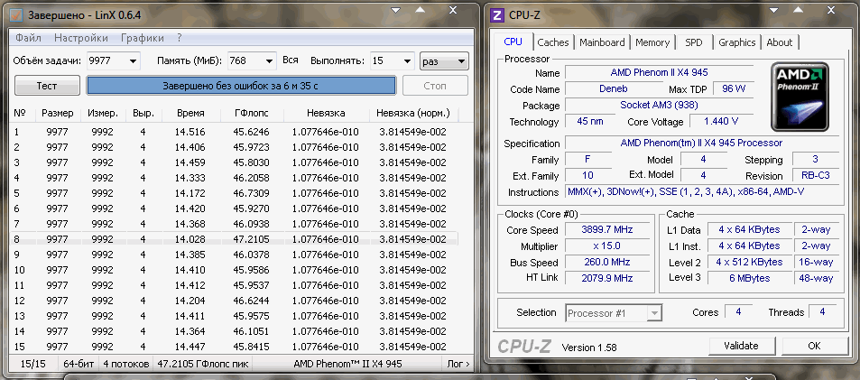Click the Threads value box

[821, 311]
